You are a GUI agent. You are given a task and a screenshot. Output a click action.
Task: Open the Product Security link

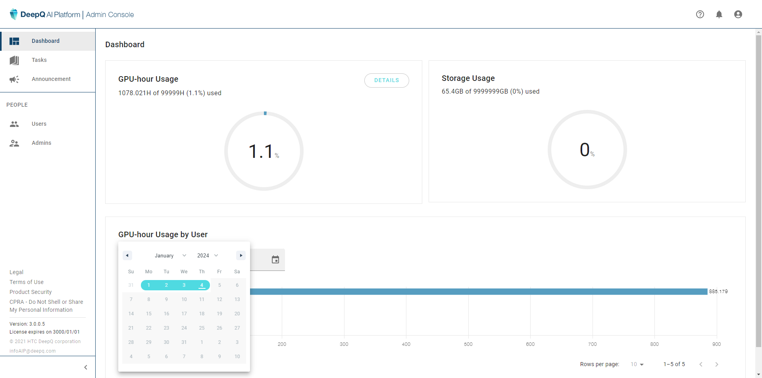pos(31,292)
